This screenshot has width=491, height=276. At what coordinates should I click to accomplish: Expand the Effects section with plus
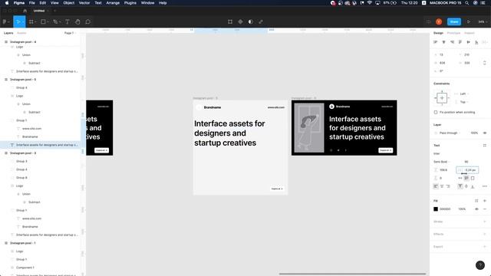click(x=484, y=234)
